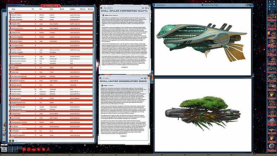Click link icon of Sanjaval Redsun row

[10, 113]
